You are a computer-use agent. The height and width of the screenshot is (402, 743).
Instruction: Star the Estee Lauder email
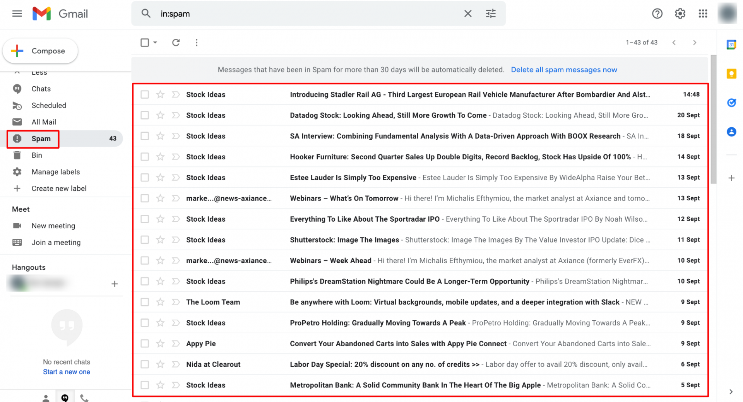[160, 178]
